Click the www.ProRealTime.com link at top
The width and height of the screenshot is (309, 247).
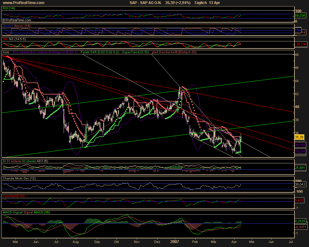23,3
